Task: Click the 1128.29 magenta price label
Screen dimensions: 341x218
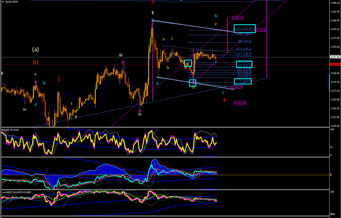Action: tap(237, 87)
